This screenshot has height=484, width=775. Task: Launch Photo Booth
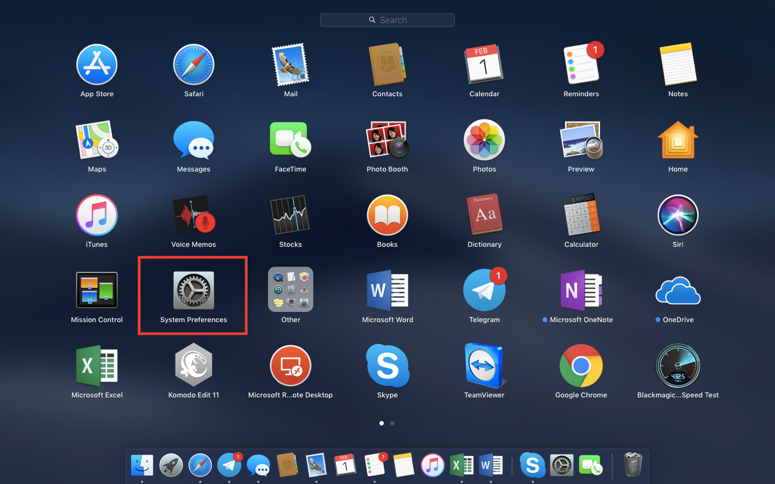387,140
